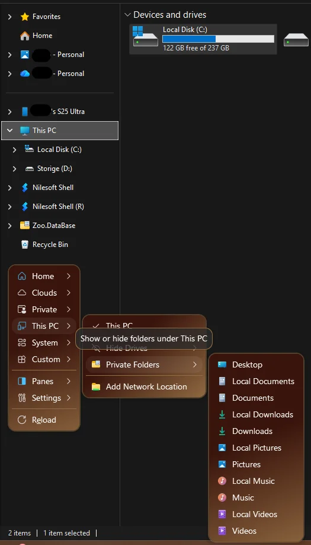Toggle Documents folder visibility under This PC
Viewport: 311px width, 545px height.
coord(257,398)
